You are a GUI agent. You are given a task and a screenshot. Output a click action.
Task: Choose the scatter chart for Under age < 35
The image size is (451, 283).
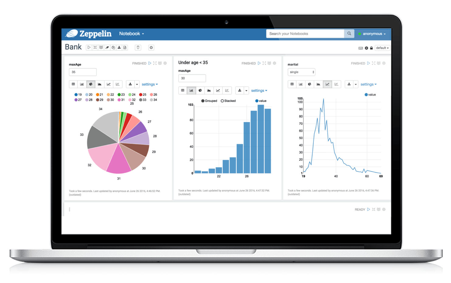(227, 90)
